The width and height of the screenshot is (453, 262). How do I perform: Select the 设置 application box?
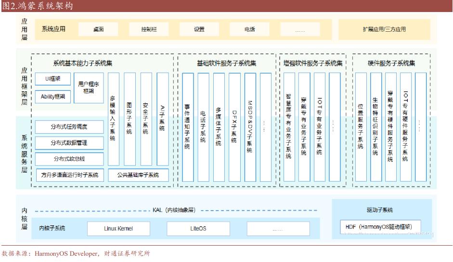(199, 29)
